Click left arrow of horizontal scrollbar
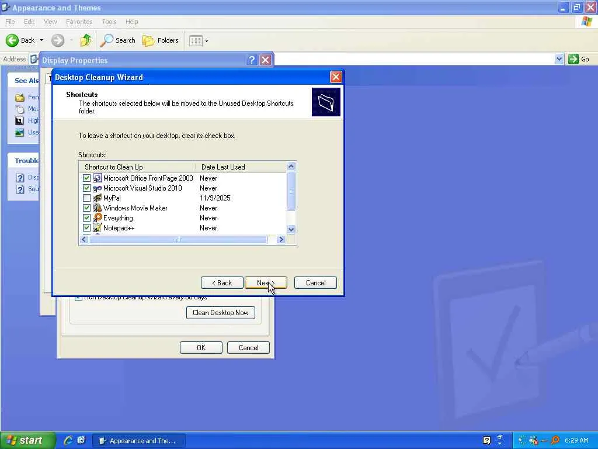The width and height of the screenshot is (598, 449). 84,239
